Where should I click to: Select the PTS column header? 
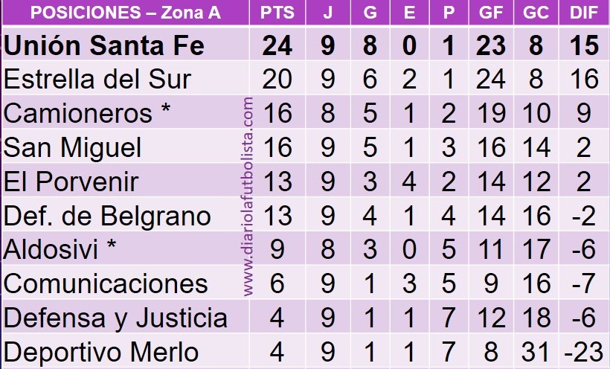(277, 13)
